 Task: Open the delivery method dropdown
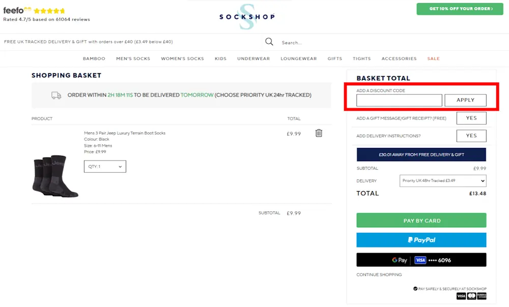point(443,180)
